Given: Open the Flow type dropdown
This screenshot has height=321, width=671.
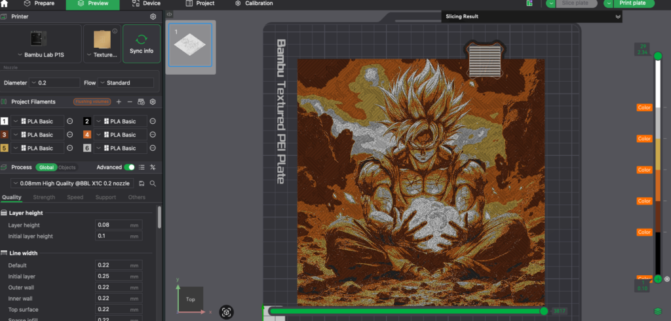Looking at the screenshot, I should click(x=126, y=83).
